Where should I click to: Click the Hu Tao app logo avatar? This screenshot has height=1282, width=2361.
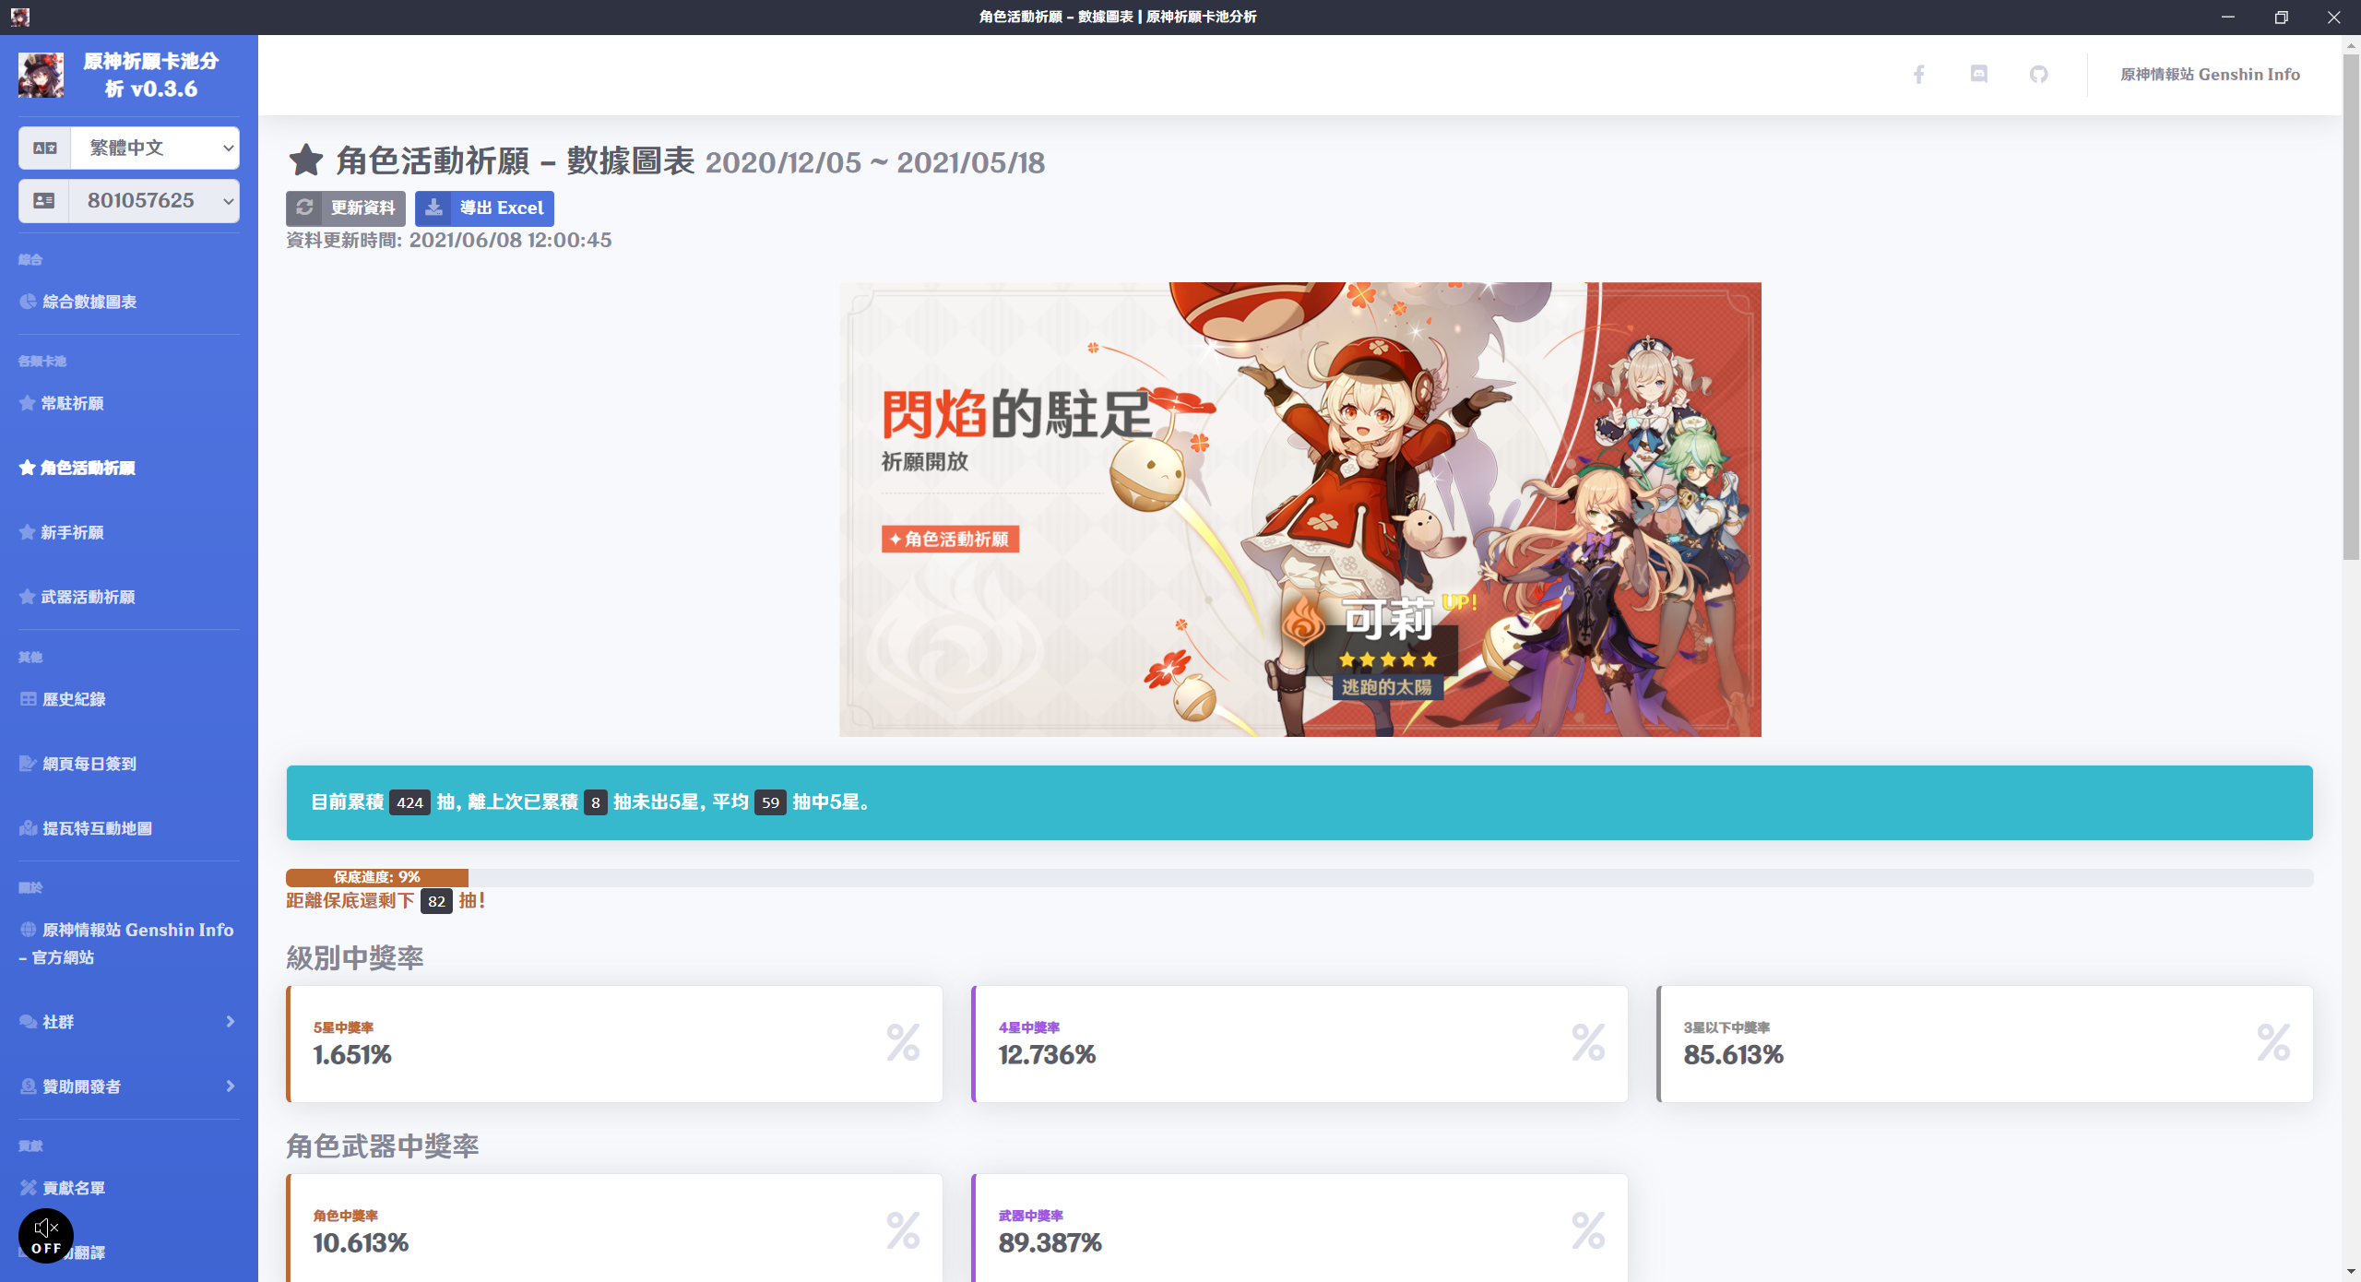42,76
